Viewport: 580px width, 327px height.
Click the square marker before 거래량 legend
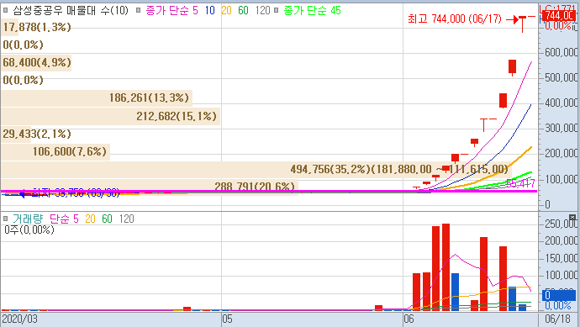tap(5, 219)
